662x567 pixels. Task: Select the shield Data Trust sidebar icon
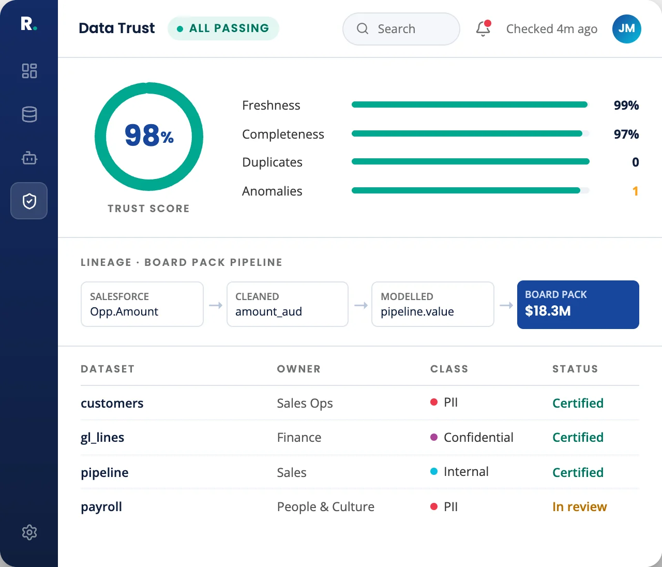coord(29,201)
